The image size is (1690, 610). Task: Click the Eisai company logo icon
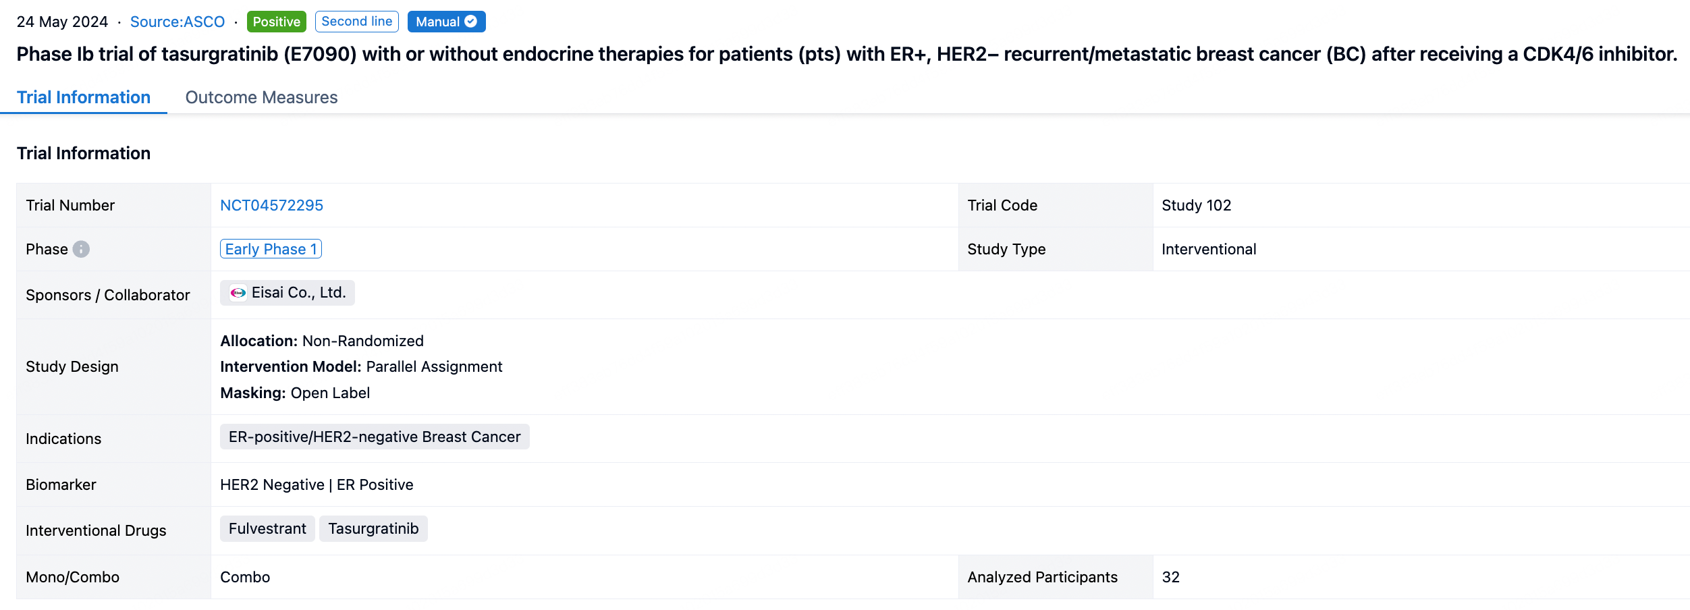[238, 293]
